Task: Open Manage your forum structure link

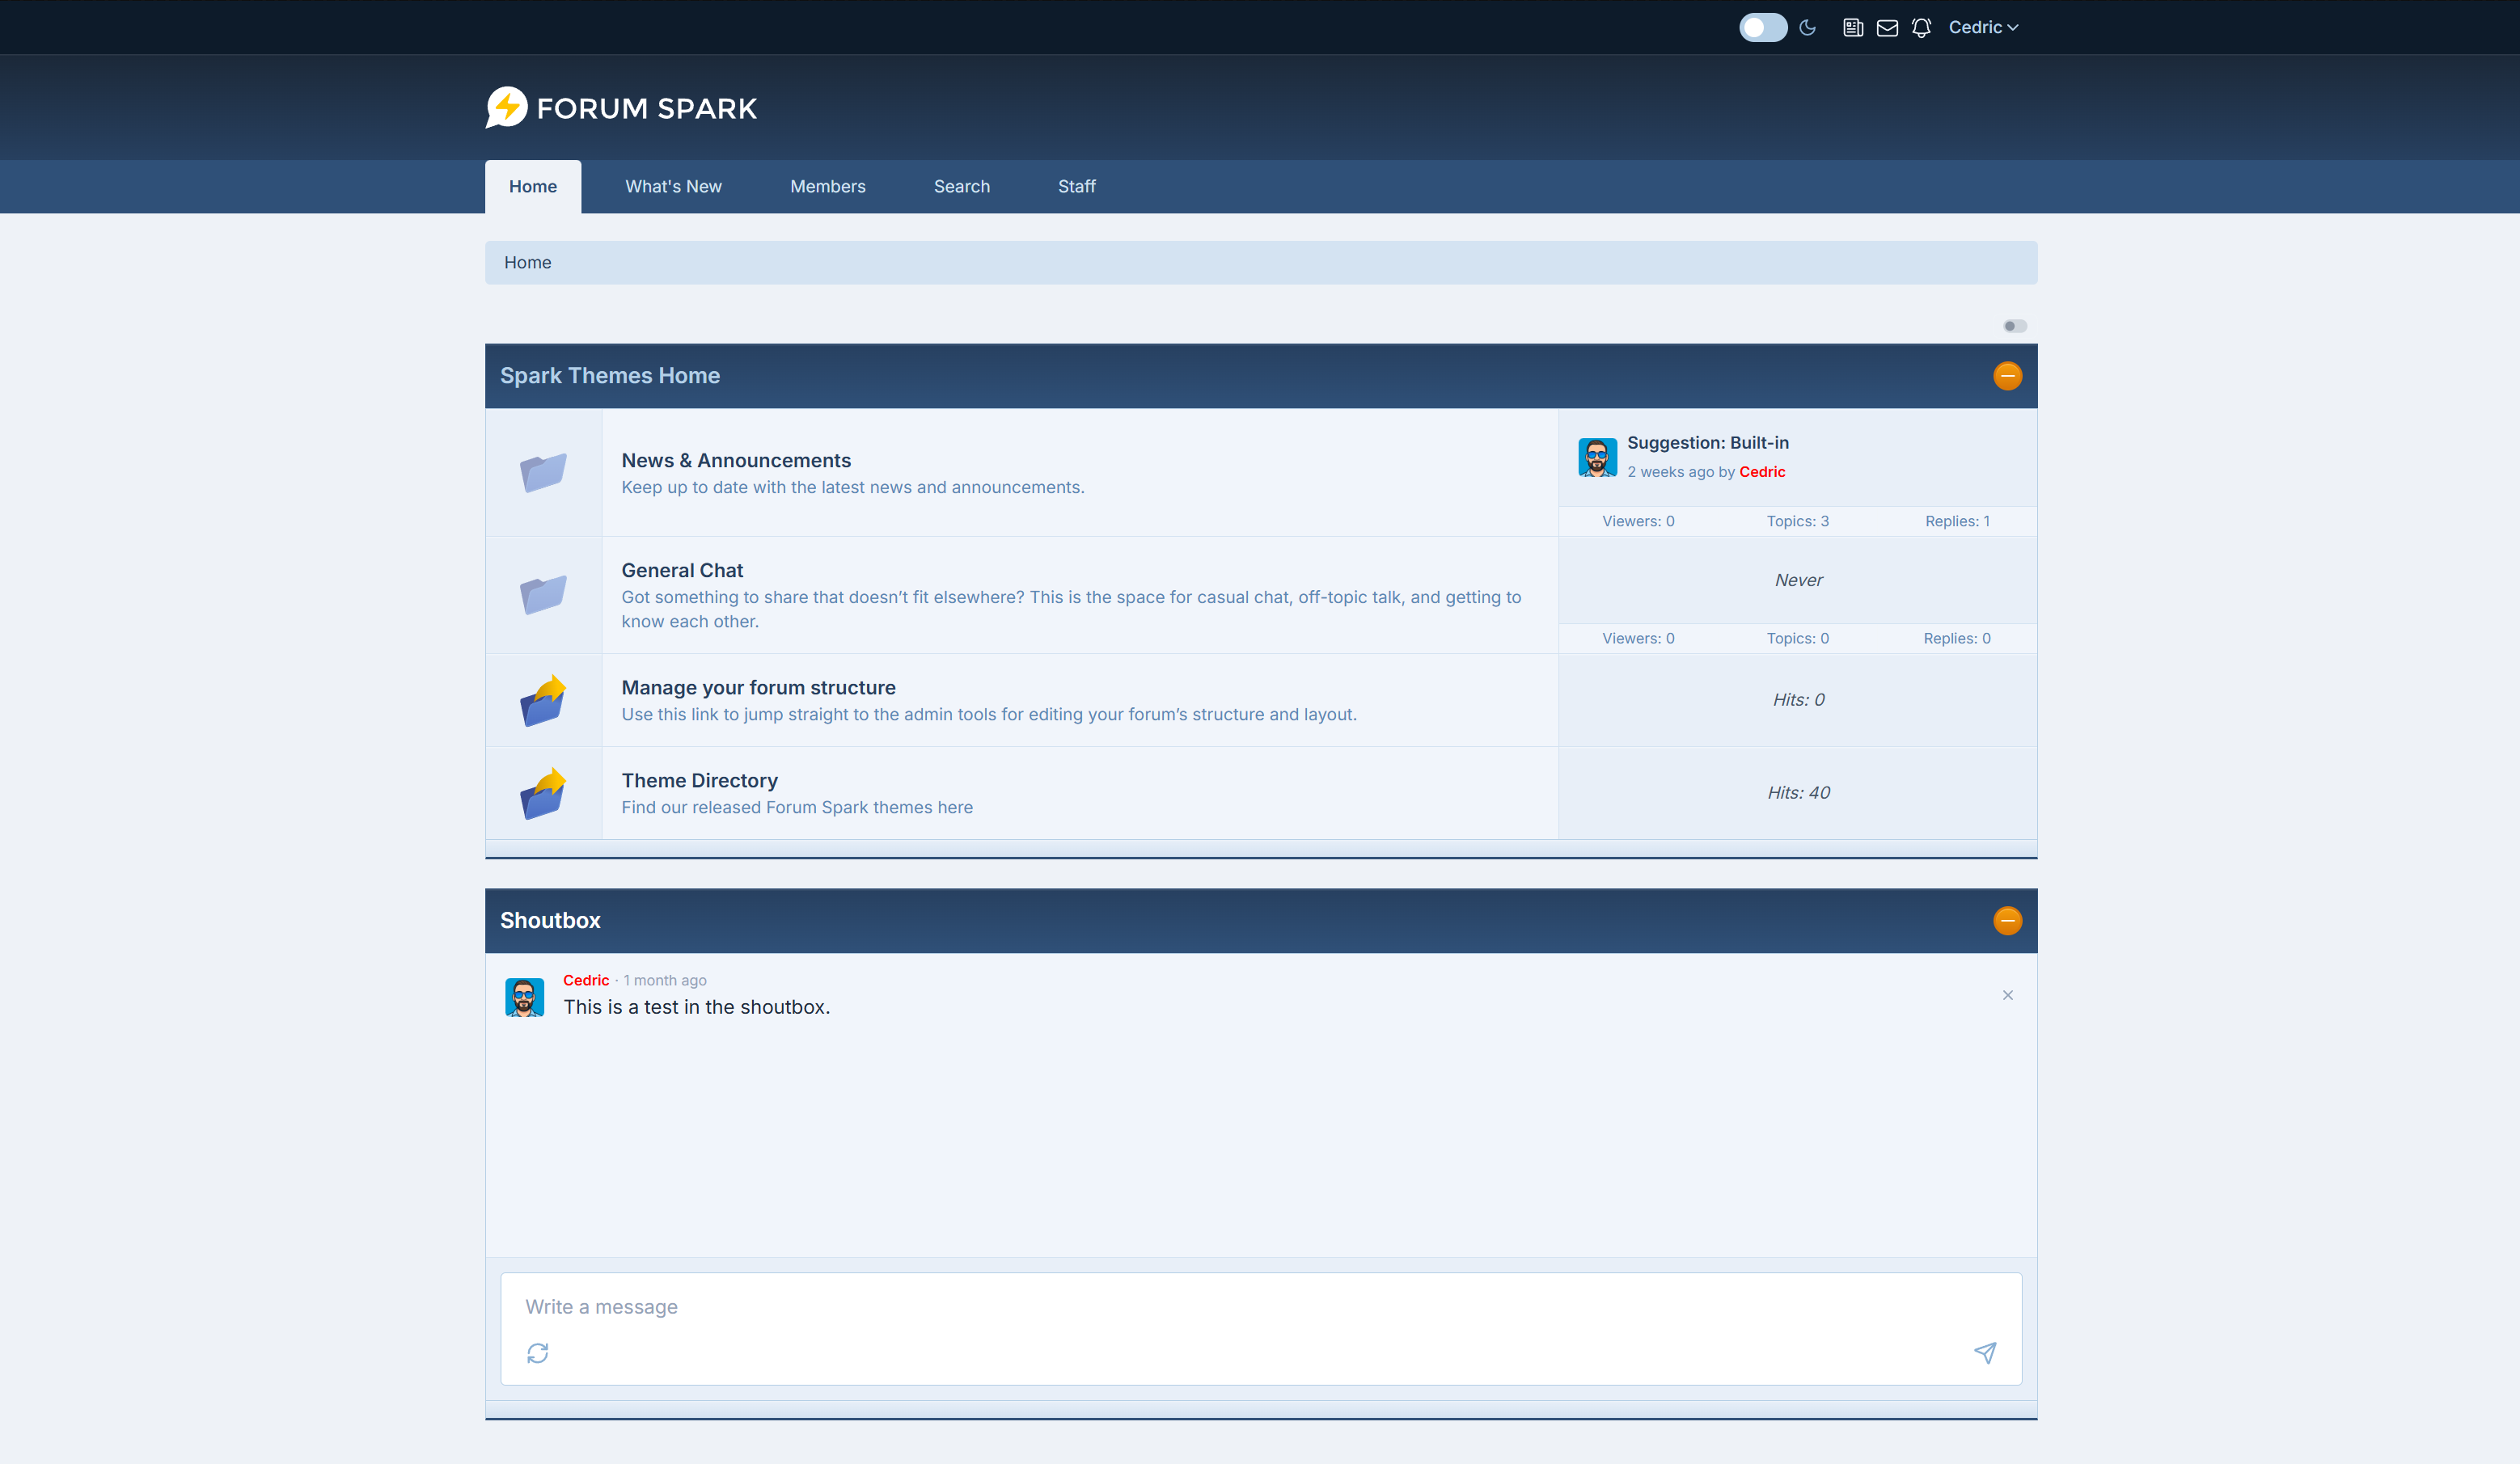Action: [758, 687]
